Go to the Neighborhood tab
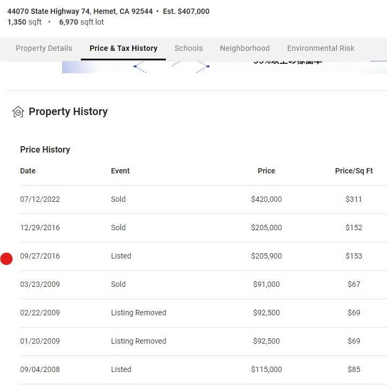 click(x=245, y=48)
